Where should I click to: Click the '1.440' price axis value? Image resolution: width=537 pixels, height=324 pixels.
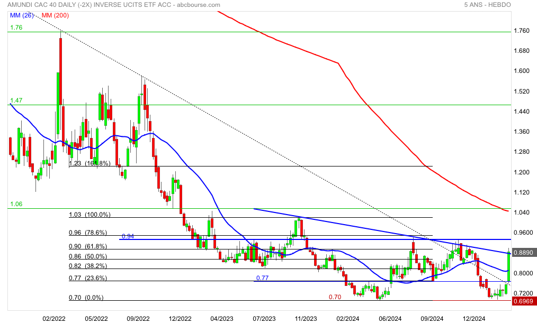pos(522,112)
